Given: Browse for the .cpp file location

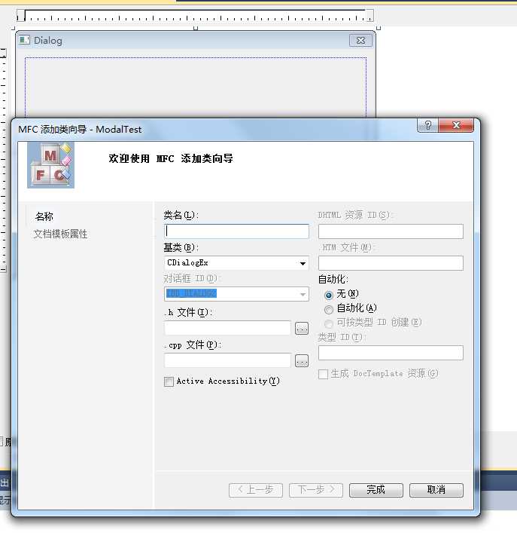Looking at the screenshot, I should pos(302,360).
